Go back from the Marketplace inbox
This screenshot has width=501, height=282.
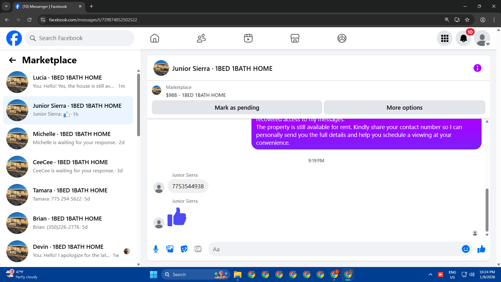coord(13,60)
